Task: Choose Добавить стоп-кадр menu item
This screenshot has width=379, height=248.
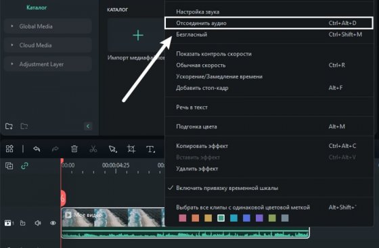Action: coord(269,88)
